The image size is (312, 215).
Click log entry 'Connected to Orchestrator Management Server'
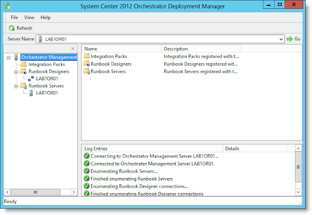[153, 163]
